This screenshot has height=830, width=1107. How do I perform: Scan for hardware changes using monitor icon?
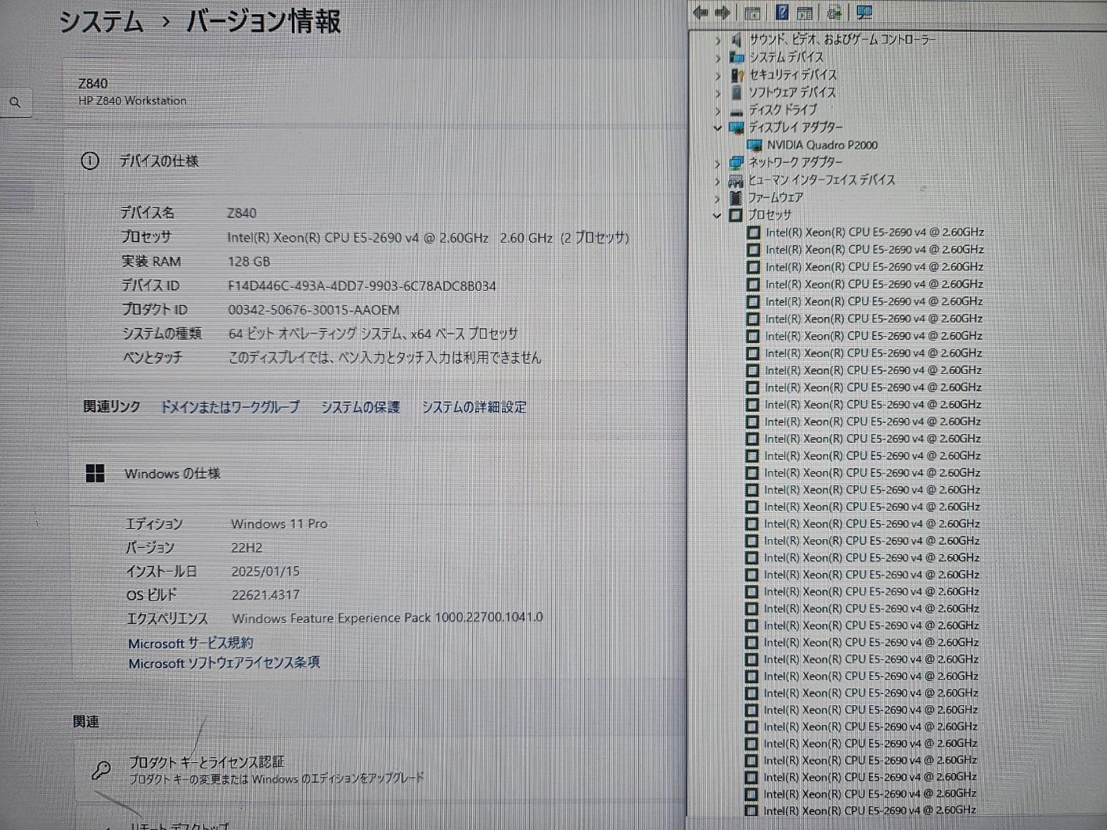tap(864, 13)
